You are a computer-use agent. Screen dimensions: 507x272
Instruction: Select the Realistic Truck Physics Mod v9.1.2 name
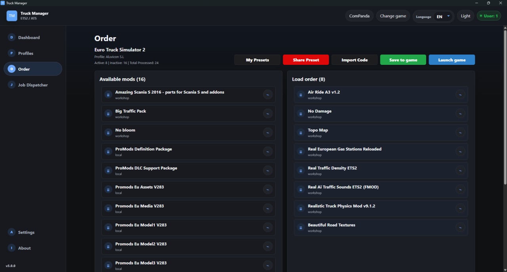point(341,206)
